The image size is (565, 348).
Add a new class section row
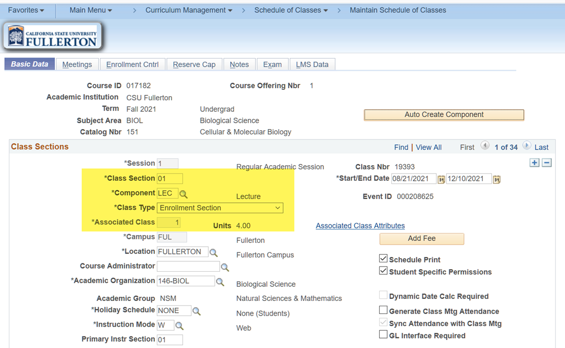[534, 163]
